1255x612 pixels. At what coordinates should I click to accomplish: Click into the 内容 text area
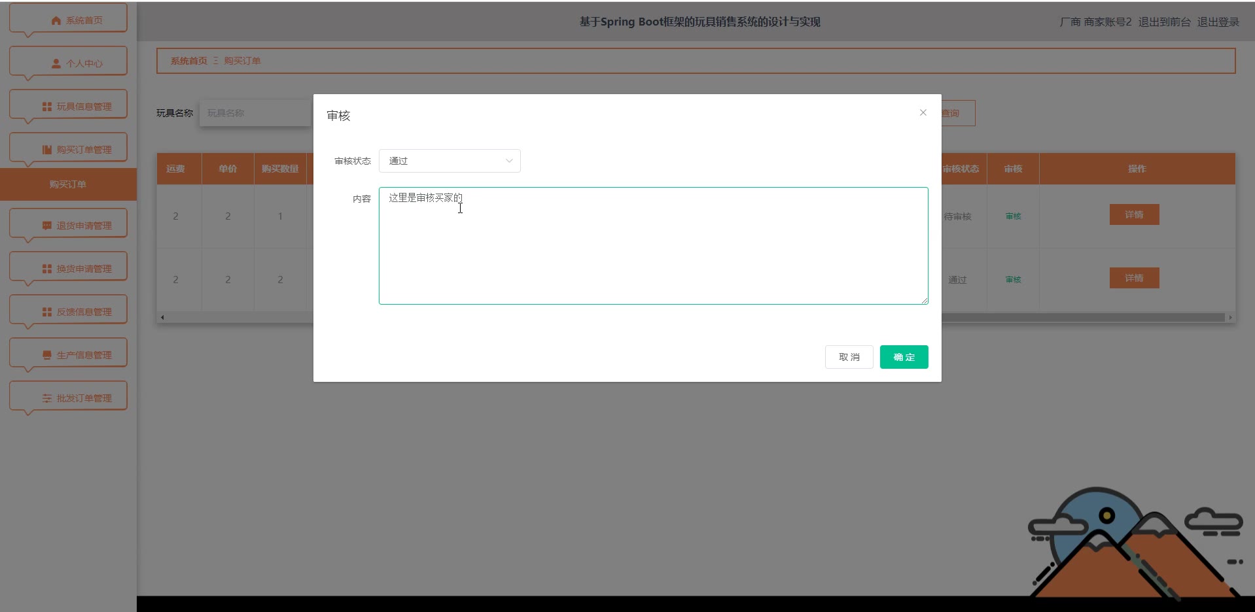click(653, 246)
